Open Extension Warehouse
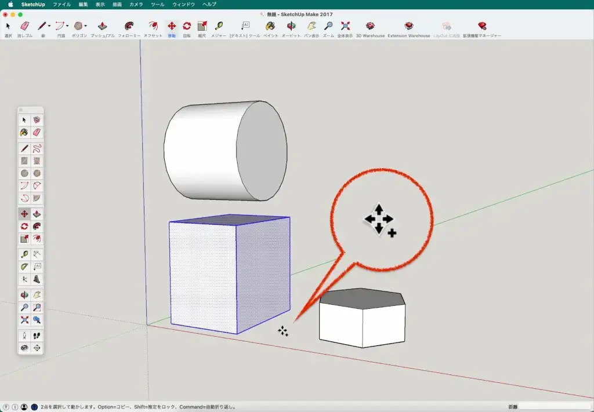594x412 pixels. [409, 26]
